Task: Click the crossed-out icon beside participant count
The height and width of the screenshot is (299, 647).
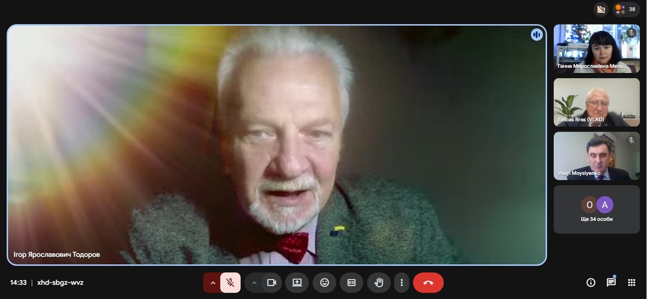Action: [601, 9]
